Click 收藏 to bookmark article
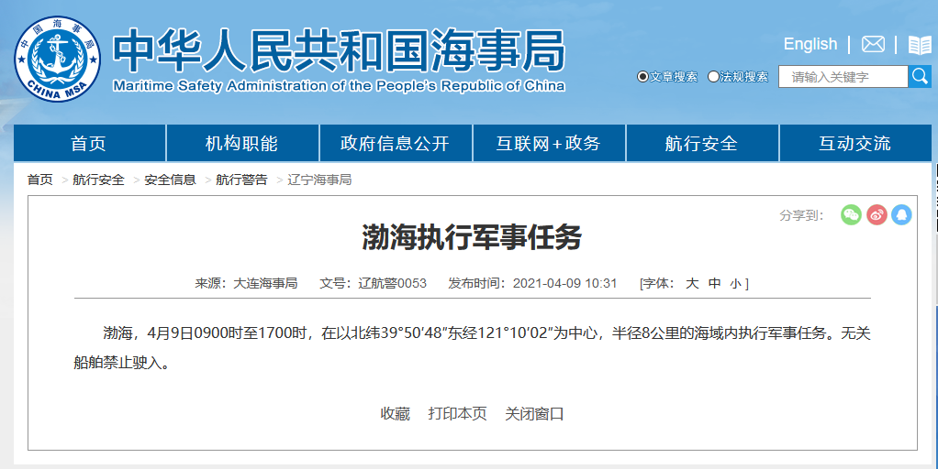 [x=395, y=414]
